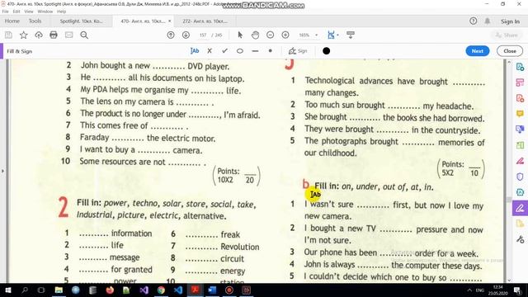The image size is (528, 297).
Task: Close the '470- Англ. яз. 10кл' tab
Action: (x=169, y=21)
